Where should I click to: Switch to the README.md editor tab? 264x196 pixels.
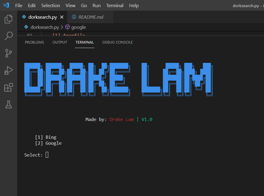(x=91, y=17)
